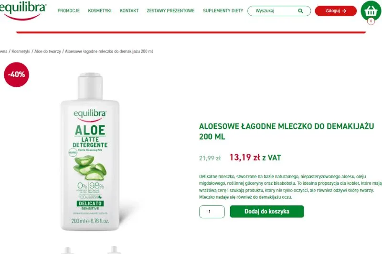Viewport: 382px width, 254px height.
Task: Click the Equilibra logo
Action: pyautogui.click(x=22, y=10)
